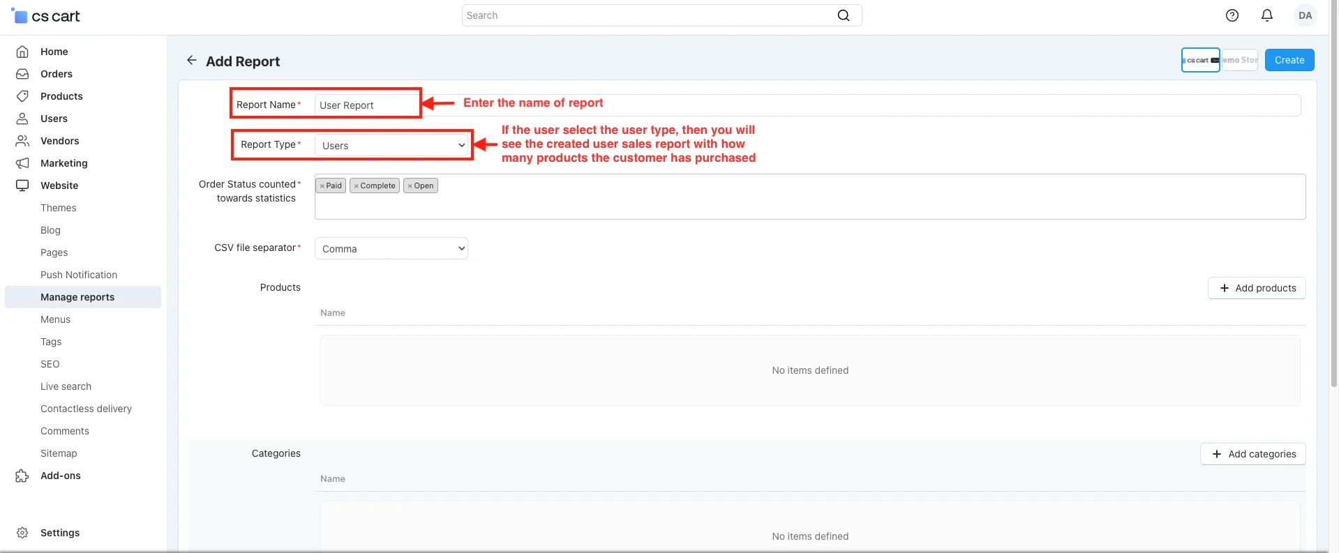Open the CSV file separator dropdown
This screenshot has width=1339, height=553.
coord(391,248)
